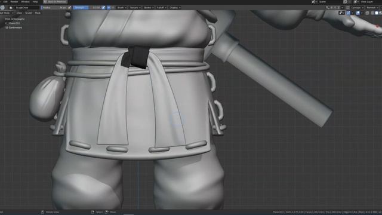The image size is (382, 215).
Task: Click the View Layer selector icon
Action: tap(356, 2)
